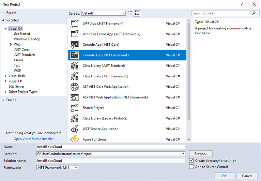The image size is (261, 181).
Task: Click the Class Library (.NET Standard) icon
Action: (x=75, y=66)
